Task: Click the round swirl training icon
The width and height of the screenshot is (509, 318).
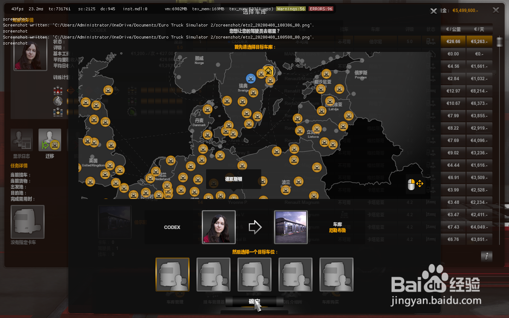Action: [x=58, y=101]
